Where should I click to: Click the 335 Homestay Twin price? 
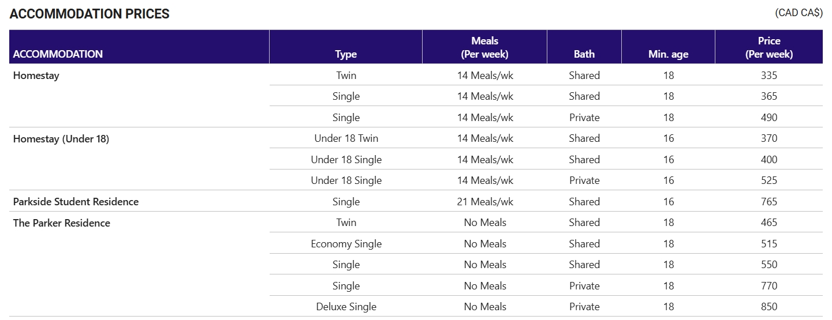(769, 76)
